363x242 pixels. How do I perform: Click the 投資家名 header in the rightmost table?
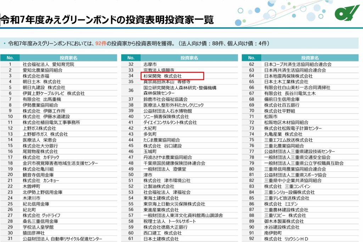coord(310,58)
